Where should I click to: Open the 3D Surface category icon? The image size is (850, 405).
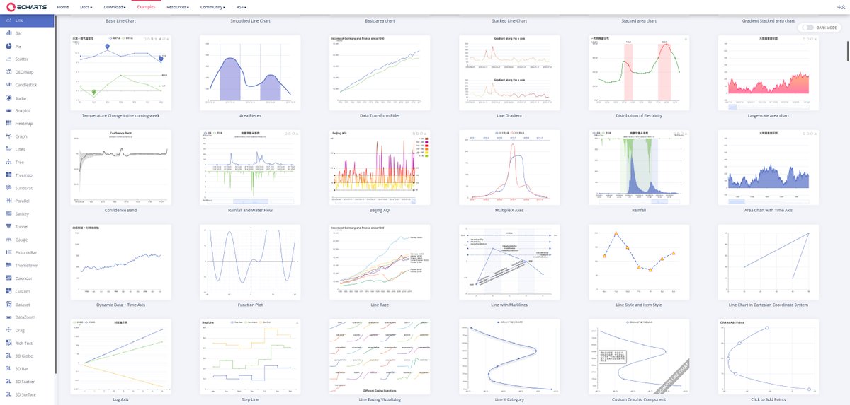tap(7, 394)
